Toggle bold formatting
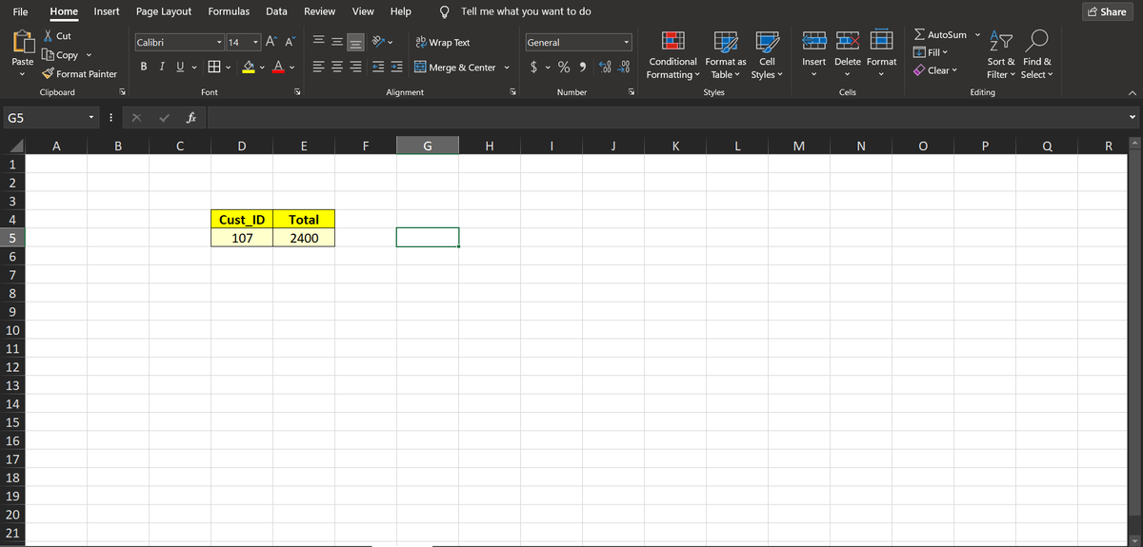This screenshot has width=1143, height=547. pyautogui.click(x=144, y=68)
